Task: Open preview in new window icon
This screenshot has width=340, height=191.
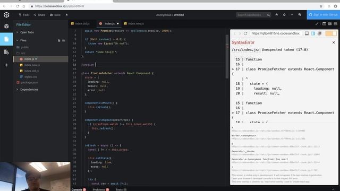Action: click(x=319, y=33)
